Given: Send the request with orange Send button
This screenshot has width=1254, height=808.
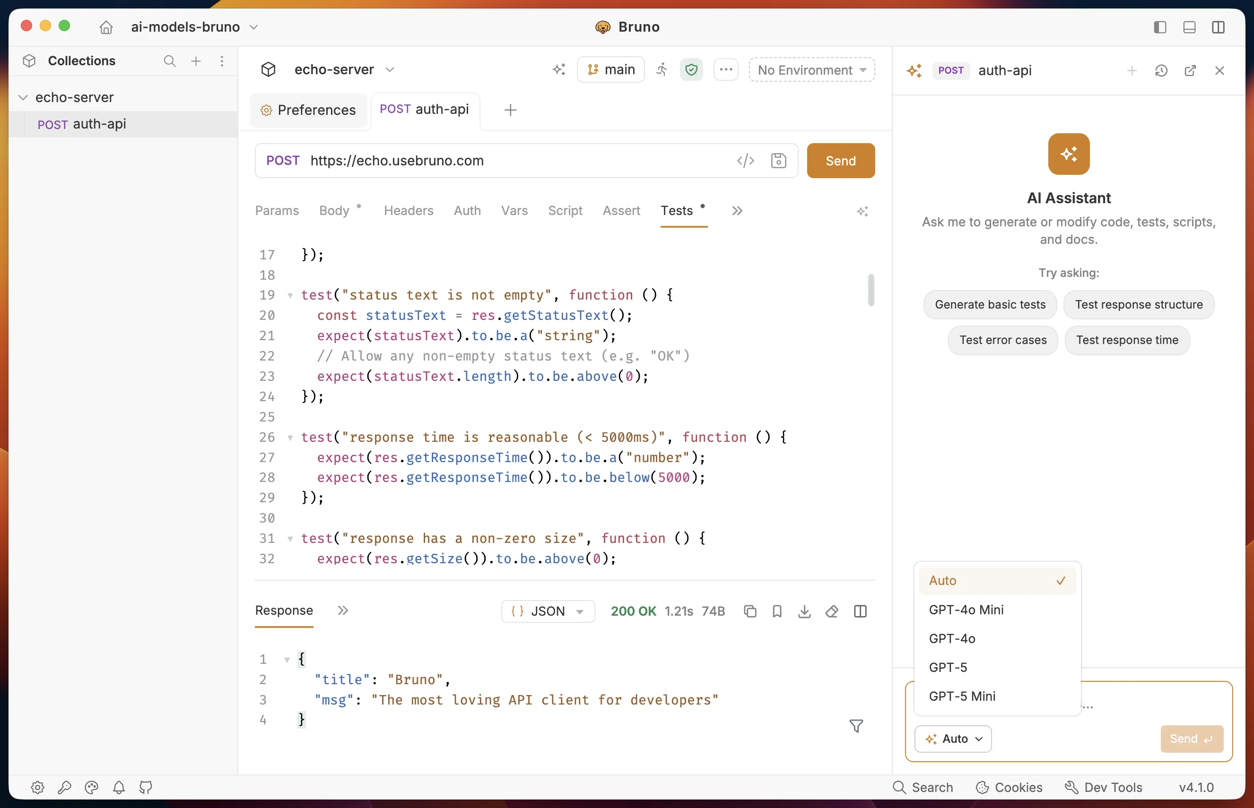Looking at the screenshot, I should (840, 161).
